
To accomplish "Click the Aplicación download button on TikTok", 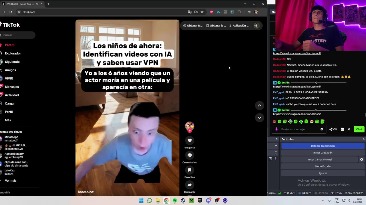I will pyautogui.click(x=239, y=26).
